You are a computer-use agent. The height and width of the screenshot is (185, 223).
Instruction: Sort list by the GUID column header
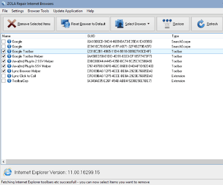tap(128, 36)
